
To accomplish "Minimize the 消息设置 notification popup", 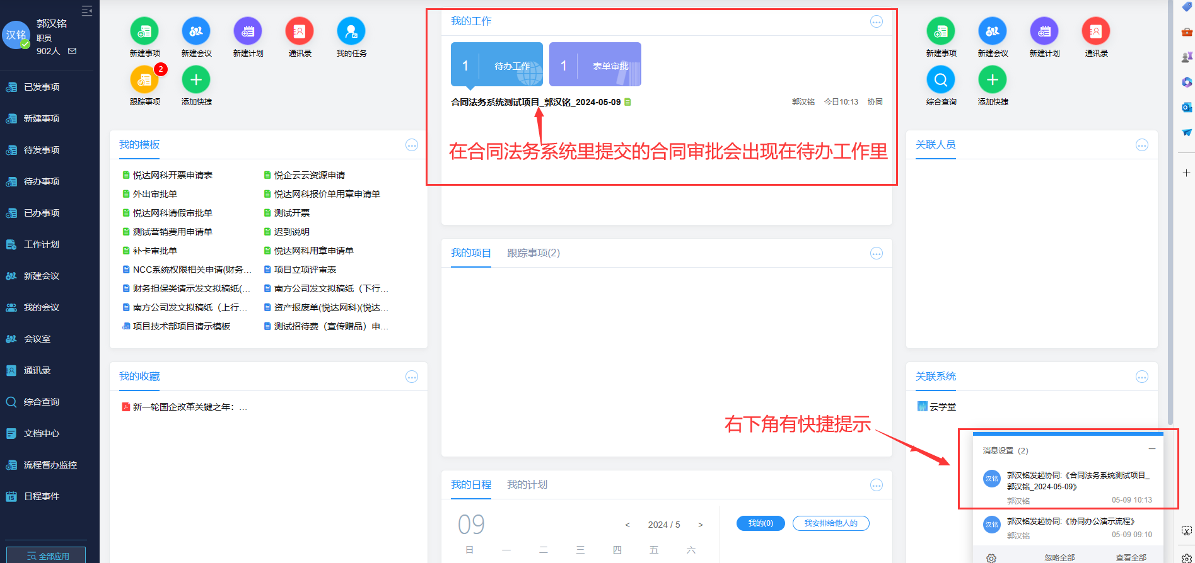I will [1151, 449].
